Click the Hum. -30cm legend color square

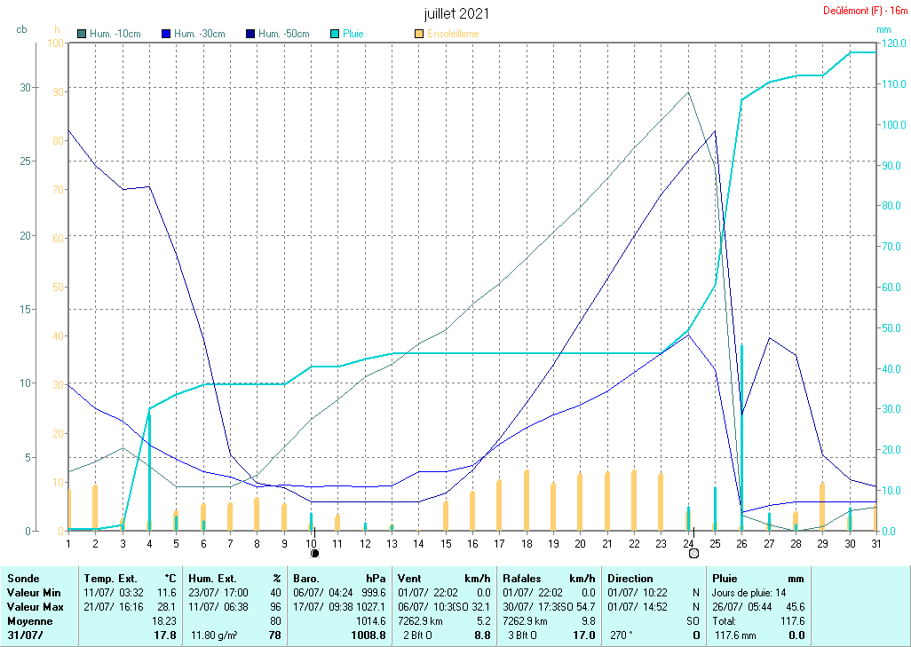click(x=166, y=34)
